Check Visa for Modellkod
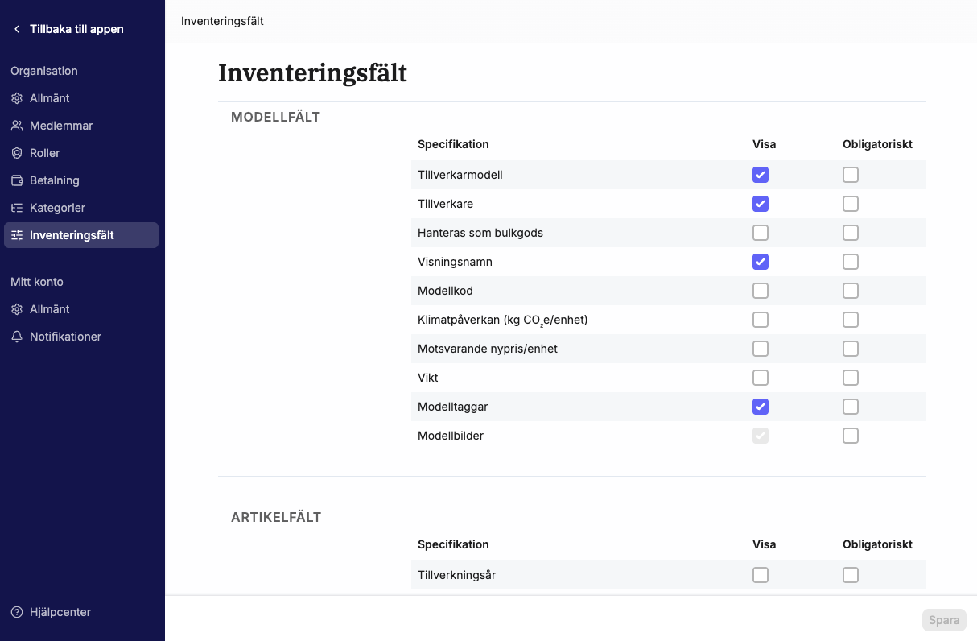 (761, 291)
